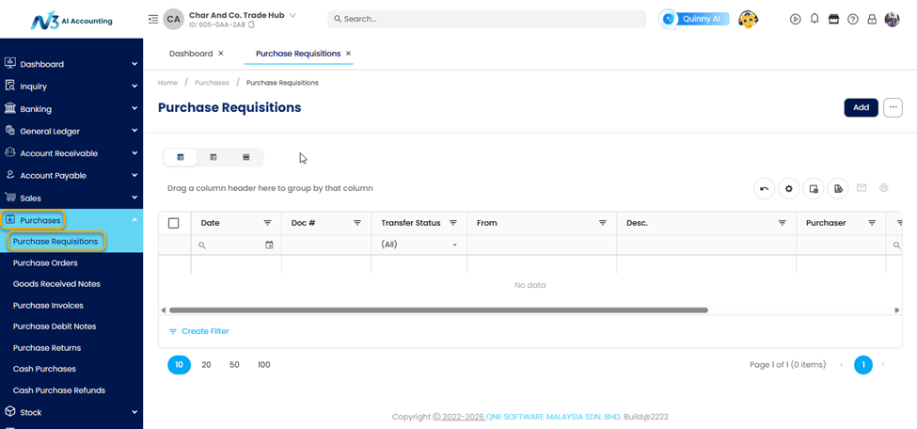The height and width of the screenshot is (429, 917).
Task: Tick the select-all checkbox in grid header
Action: coord(174,223)
